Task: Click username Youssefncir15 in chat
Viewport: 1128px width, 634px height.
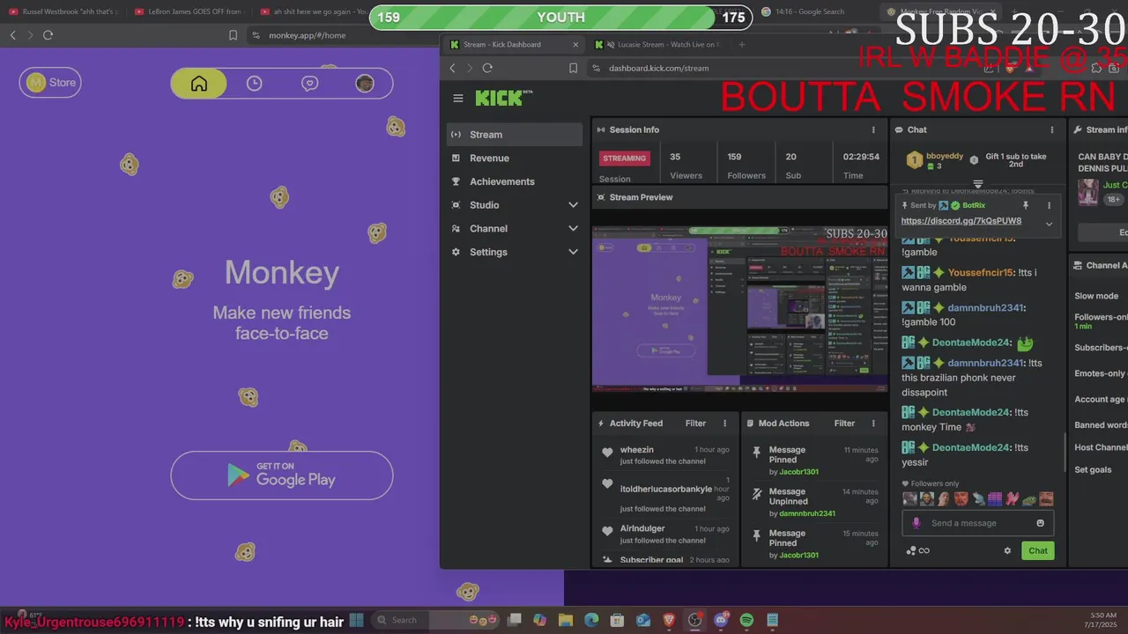Action: (981, 273)
